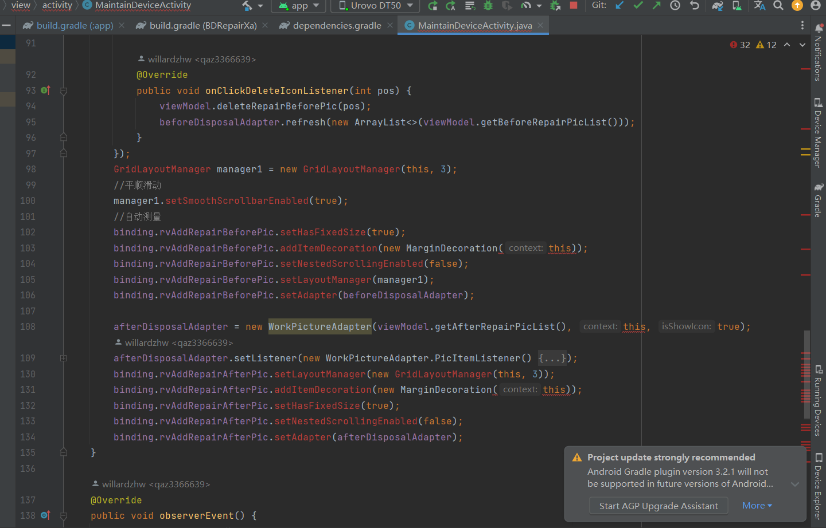Open the Gradle side panel

819,200
